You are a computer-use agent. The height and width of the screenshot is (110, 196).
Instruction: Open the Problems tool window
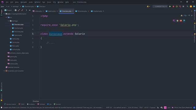31,104
